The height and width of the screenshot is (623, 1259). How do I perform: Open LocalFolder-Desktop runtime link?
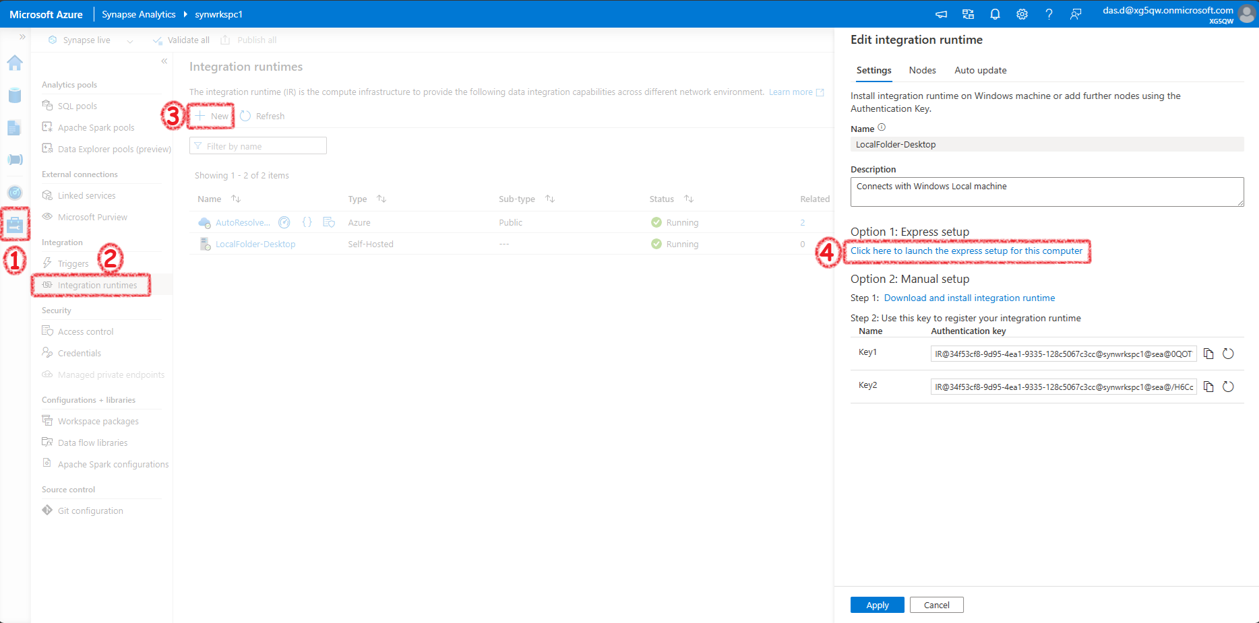click(255, 244)
